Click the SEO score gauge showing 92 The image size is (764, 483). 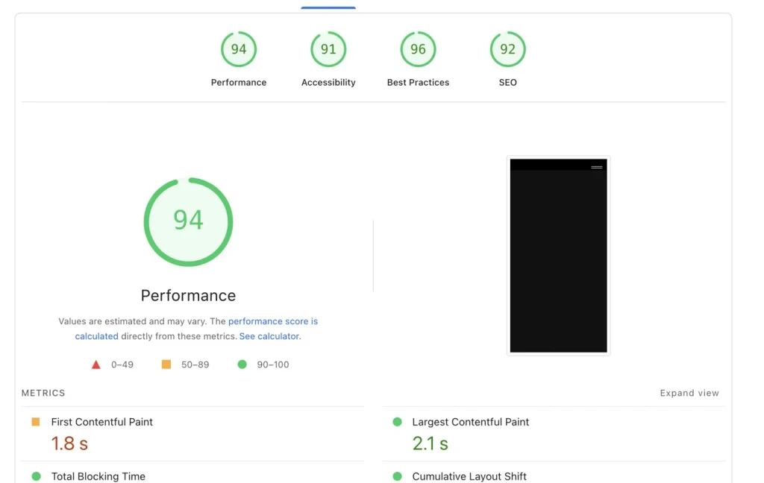point(507,49)
